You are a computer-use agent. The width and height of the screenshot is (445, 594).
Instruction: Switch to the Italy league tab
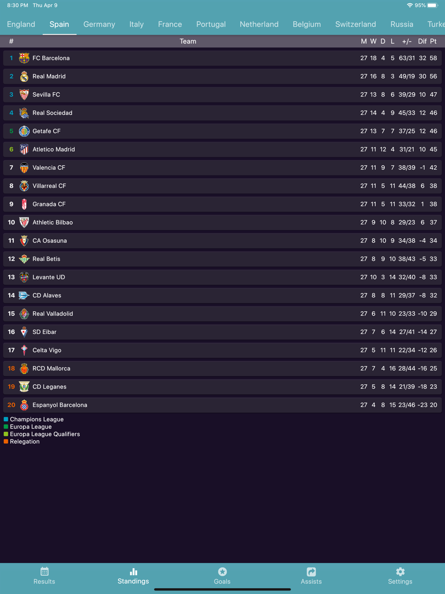click(137, 24)
